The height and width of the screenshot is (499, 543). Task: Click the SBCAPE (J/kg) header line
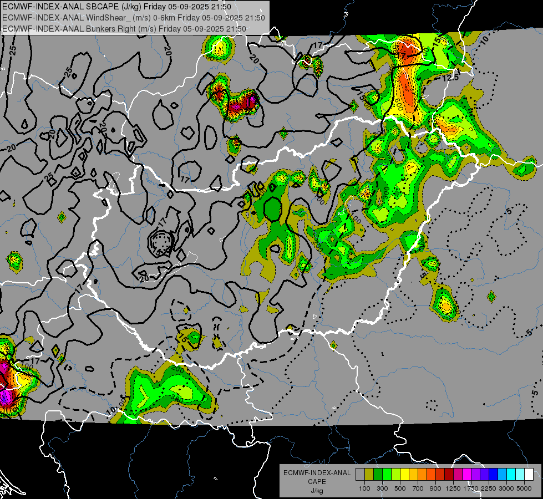[116, 7]
